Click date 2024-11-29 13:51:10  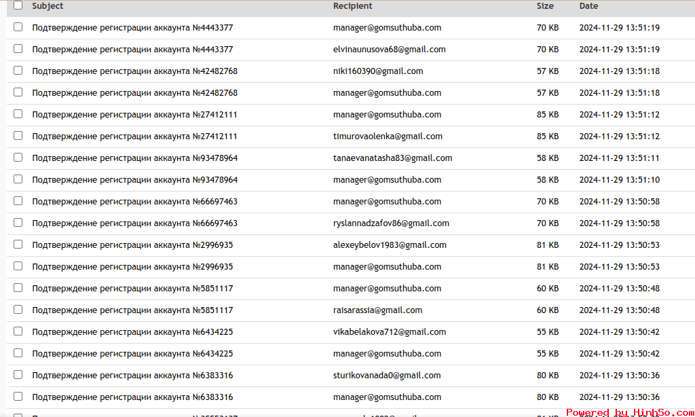click(x=619, y=180)
